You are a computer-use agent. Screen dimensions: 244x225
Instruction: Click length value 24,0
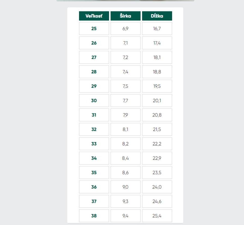[x=157, y=187]
